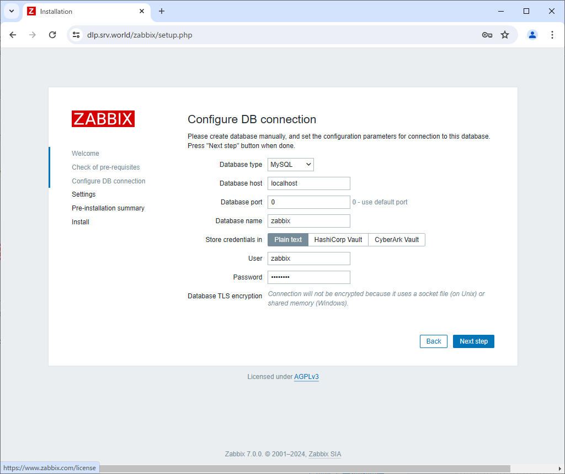Click the Database TLS encryption label
Screen dimensions: 565x474
pyautogui.click(x=225, y=296)
